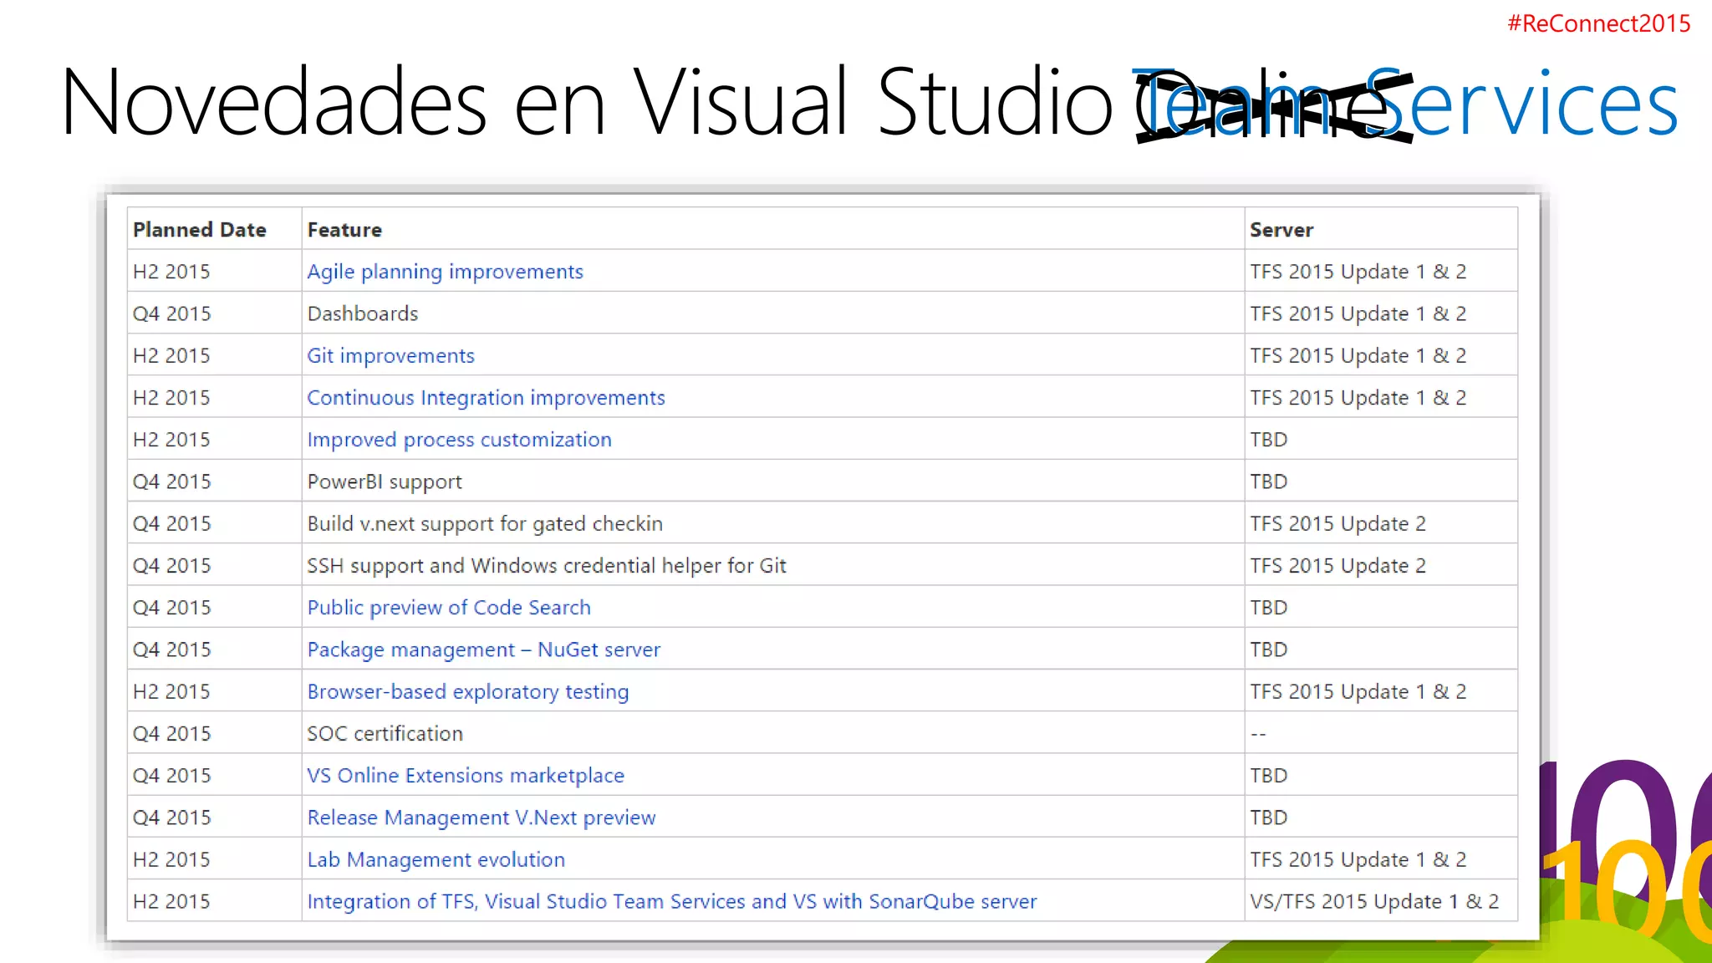
Task: Click the #ReConnect2015 hashtag
Action: click(x=1598, y=23)
